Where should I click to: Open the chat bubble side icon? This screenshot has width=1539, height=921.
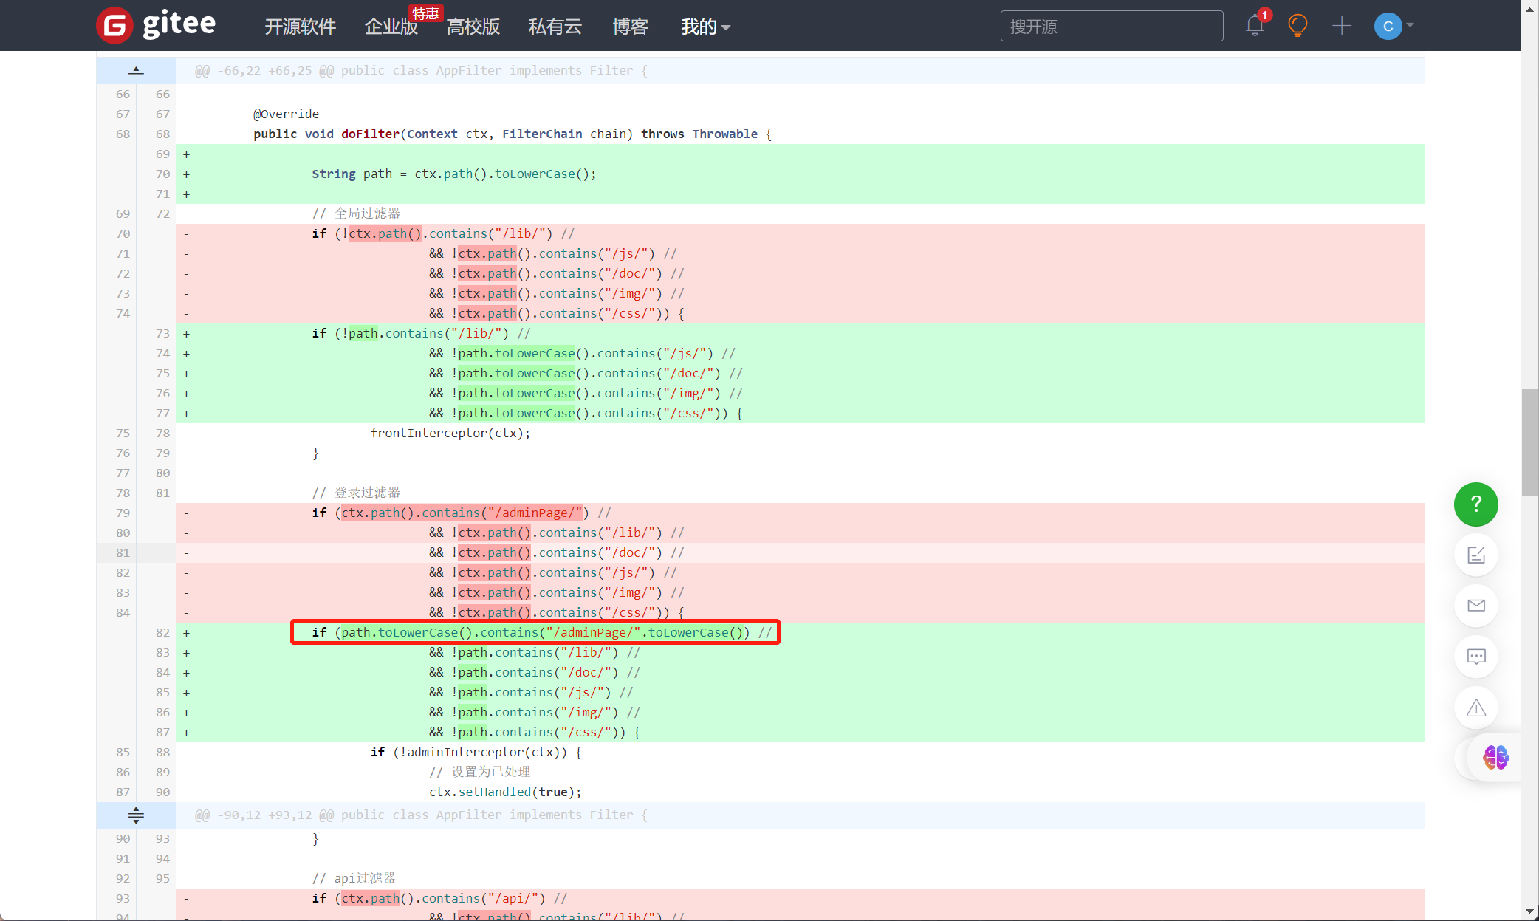(1475, 657)
